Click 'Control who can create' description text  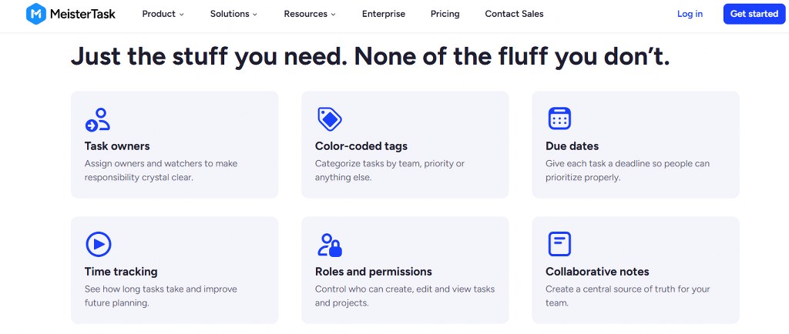click(405, 296)
